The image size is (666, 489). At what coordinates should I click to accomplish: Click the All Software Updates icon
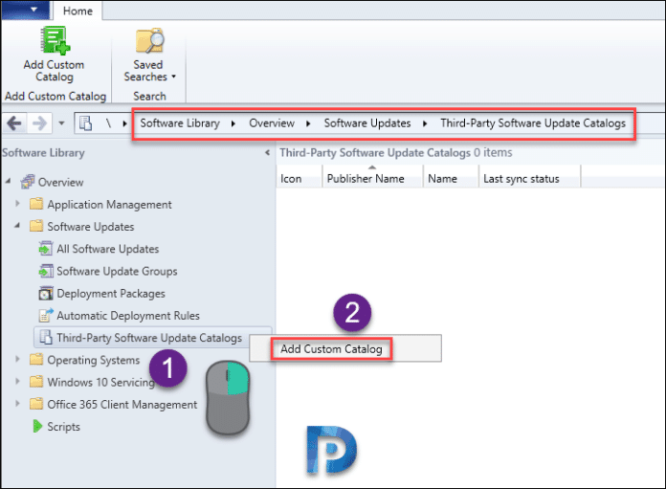point(46,249)
